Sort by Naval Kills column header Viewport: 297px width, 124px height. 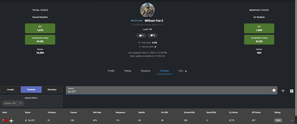coord(211,112)
